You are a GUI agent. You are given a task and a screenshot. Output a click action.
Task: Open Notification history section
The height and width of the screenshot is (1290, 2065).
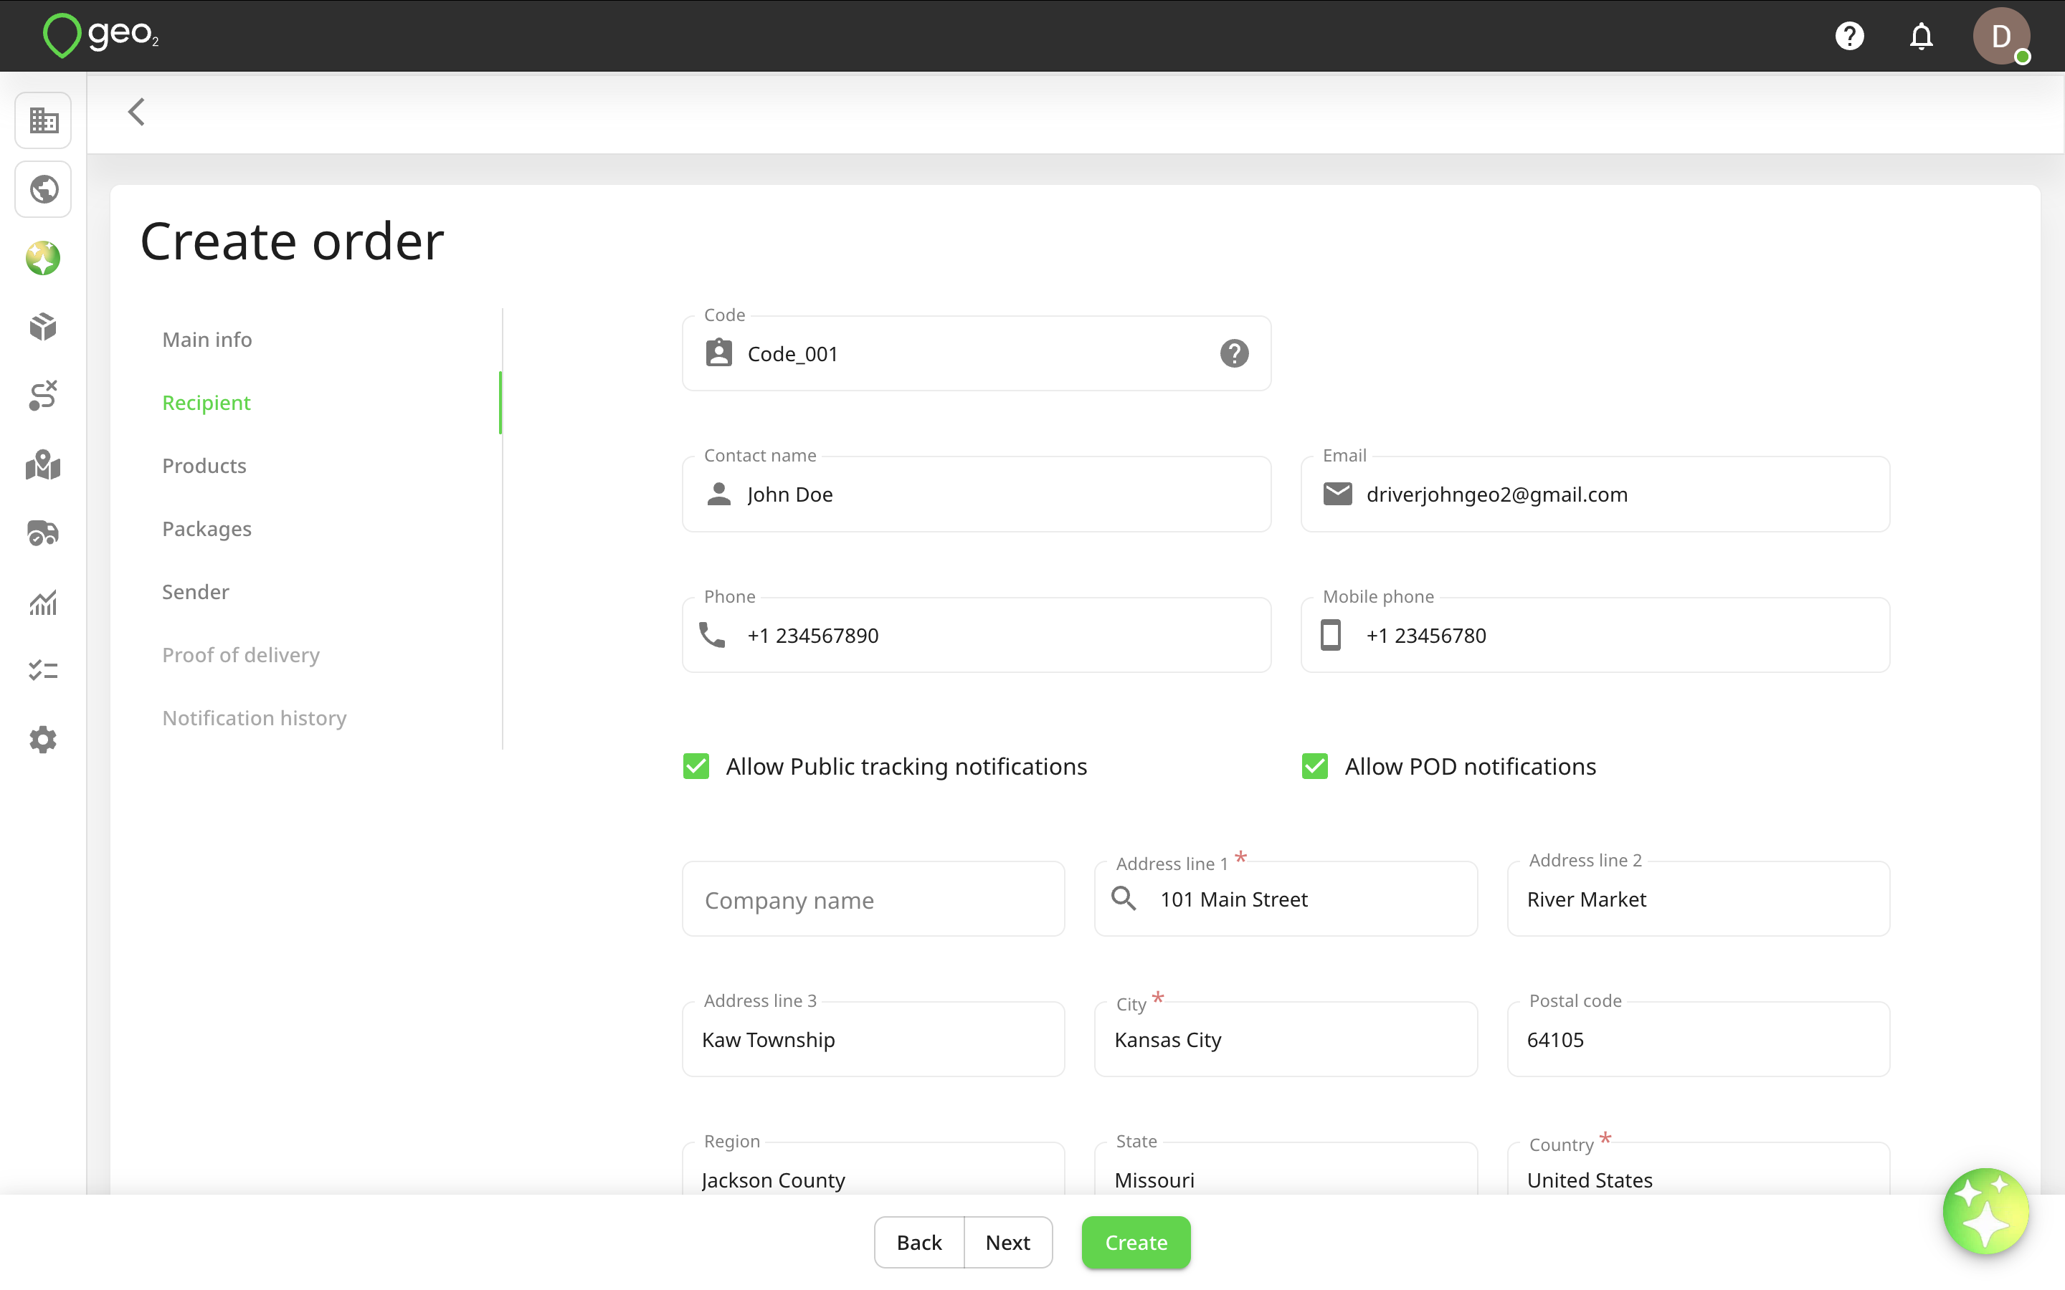pos(255,718)
